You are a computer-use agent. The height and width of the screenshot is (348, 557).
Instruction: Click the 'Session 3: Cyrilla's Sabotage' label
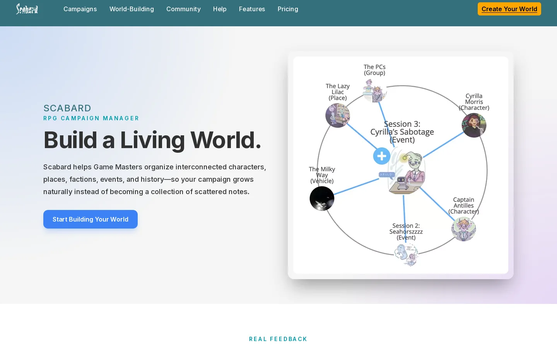point(402,132)
